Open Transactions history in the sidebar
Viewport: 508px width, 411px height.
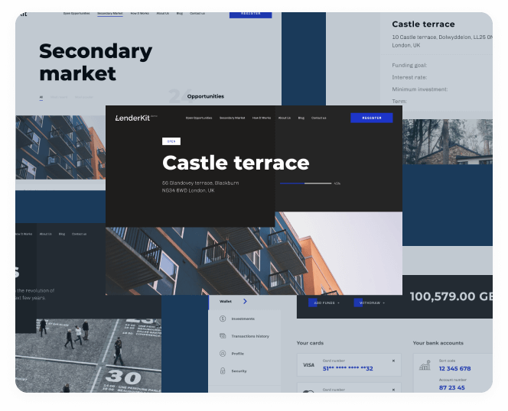[x=250, y=336]
